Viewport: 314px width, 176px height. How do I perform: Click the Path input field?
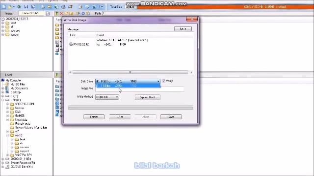pyautogui.click(x=208, y=13)
